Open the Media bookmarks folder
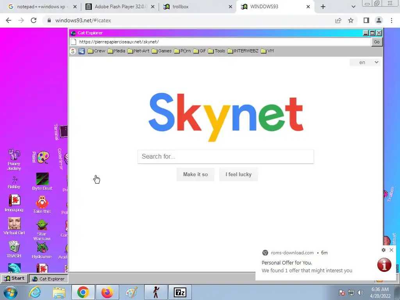Image resolution: width=400 pixels, height=300 pixels. (x=116, y=51)
